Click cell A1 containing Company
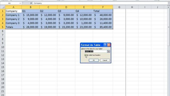The height and width of the screenshot is (96, 170). point(14,11)
